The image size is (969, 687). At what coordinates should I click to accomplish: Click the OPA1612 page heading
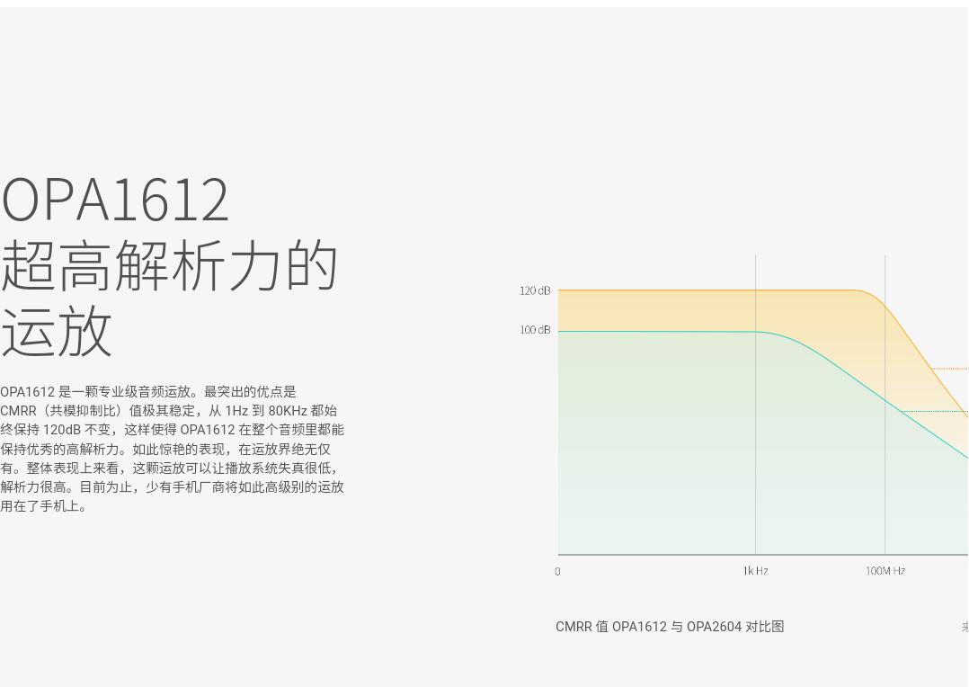point(117,198)
